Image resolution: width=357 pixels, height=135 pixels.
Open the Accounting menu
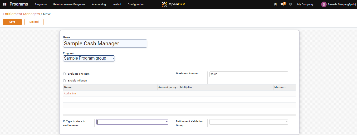99,4
